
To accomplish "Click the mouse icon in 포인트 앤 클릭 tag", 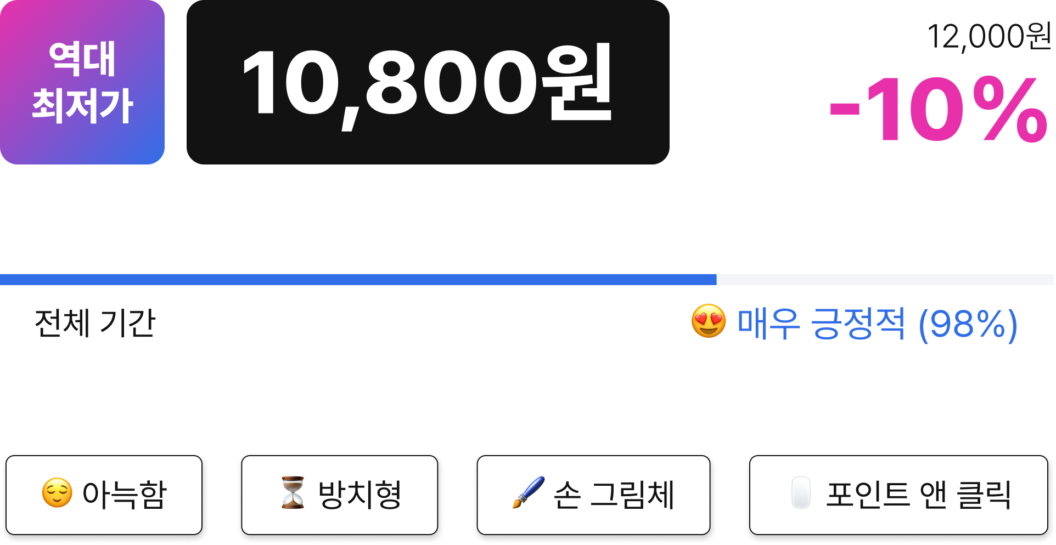I will tap(801, 492).
